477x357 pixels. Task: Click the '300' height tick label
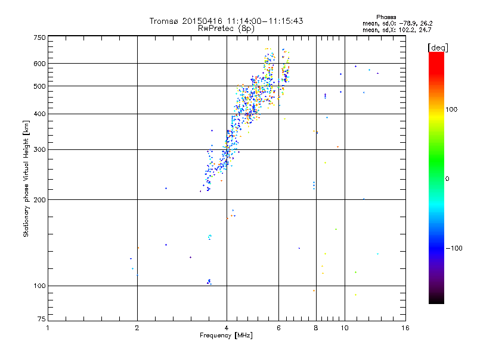point(39,150)
